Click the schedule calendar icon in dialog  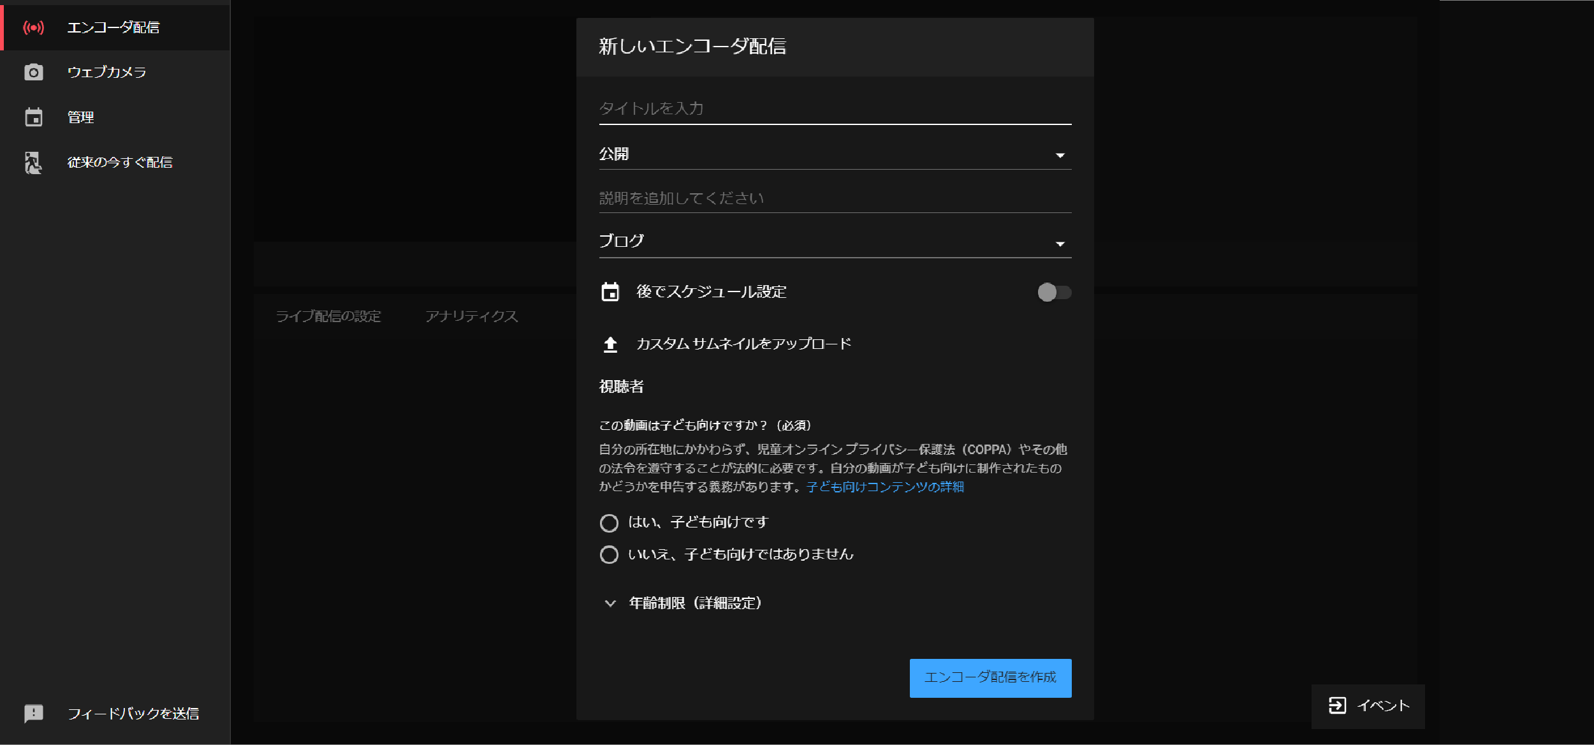(610, 292)
